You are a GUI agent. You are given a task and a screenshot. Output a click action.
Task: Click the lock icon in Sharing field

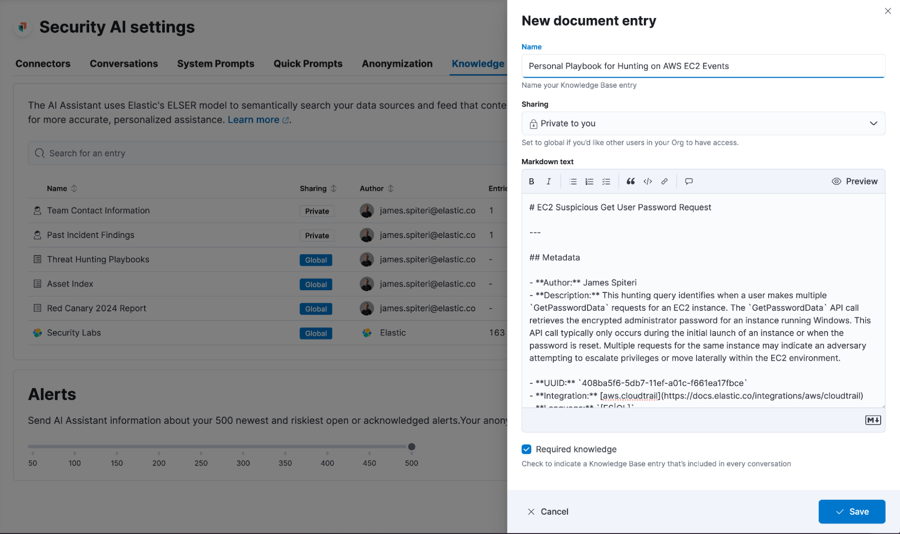pos(533,124)
